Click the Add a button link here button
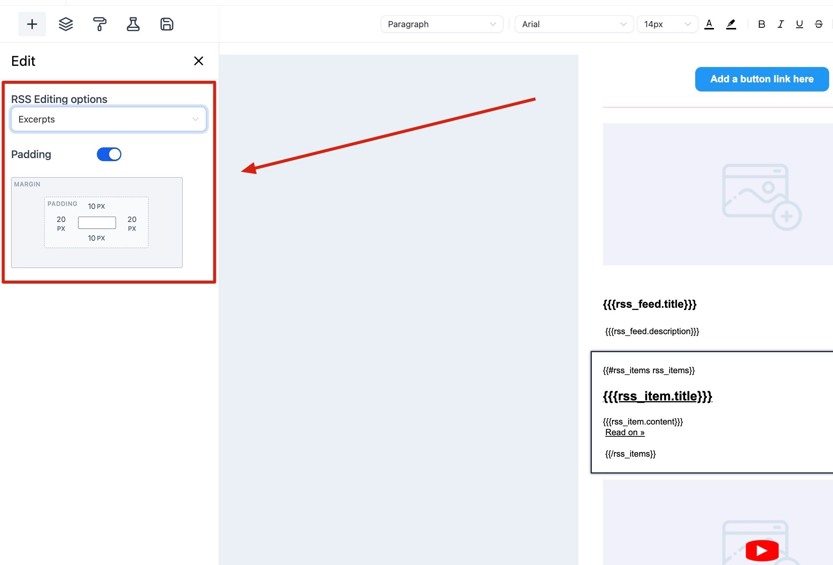 point(762,79)
